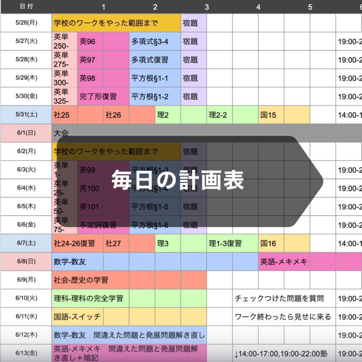Select column header 4
The height and width of the screenshot is (362, 362).
pyautogui.click(x=258, y=6)
